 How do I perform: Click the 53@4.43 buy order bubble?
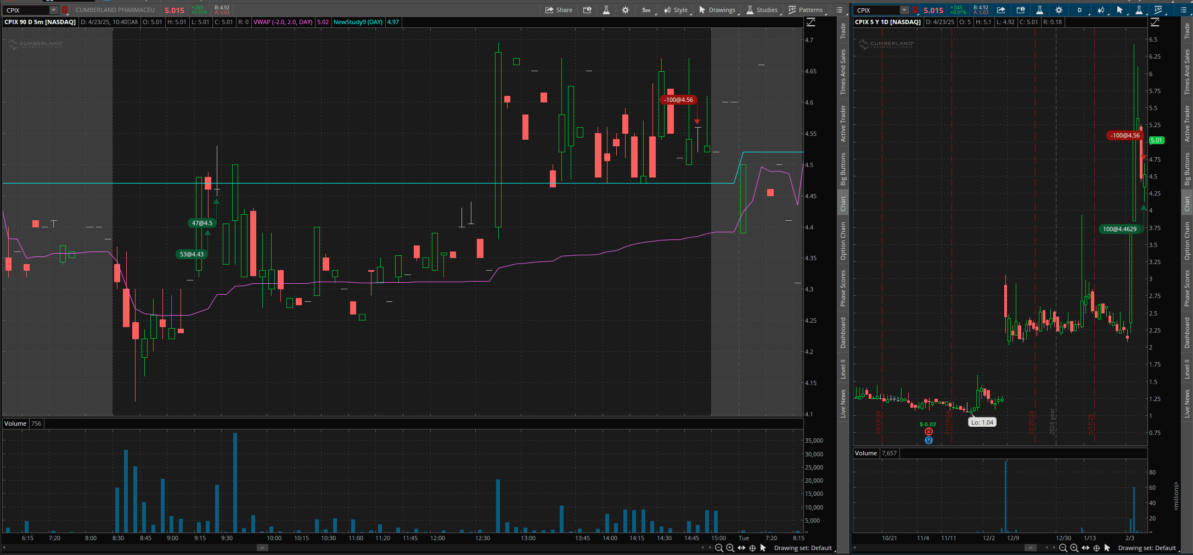point(192,254)
